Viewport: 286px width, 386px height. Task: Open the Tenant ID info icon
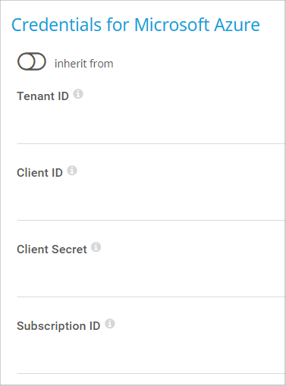[78, 94]
